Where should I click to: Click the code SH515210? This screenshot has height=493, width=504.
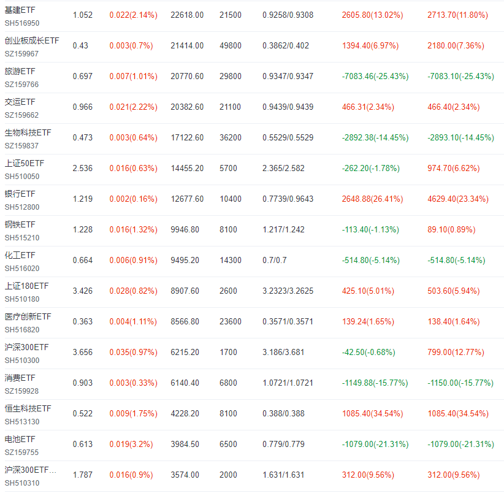click(x=22, y=238)
